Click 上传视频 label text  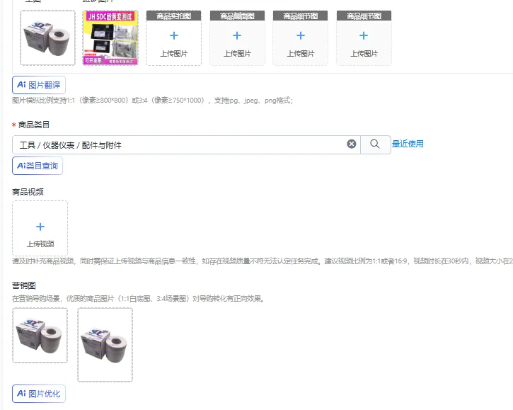(40, 244)
